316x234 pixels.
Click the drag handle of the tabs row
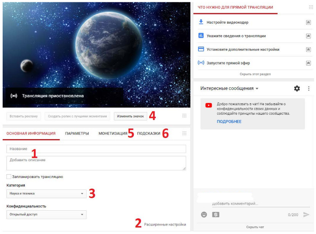point(184,133)
